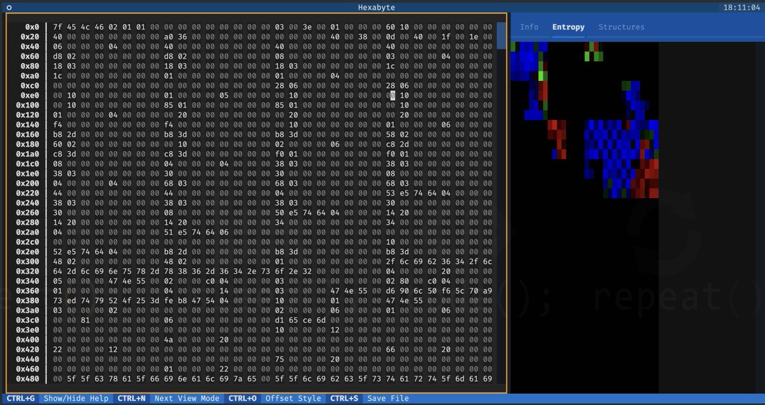Click offset label 0x300
The width and height of the screenshot is (765, 405).
coord(27,261)
